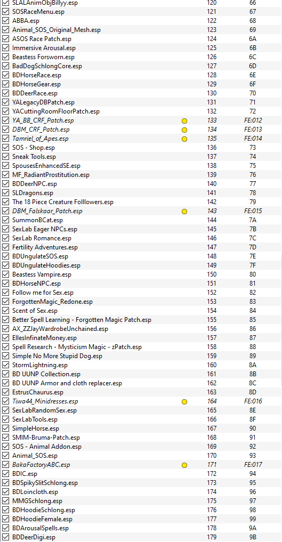Click mod index 6D
Image resolution: width=282 pixels, height=542 pixels.
pyautogui.click(x=253, y=66)
